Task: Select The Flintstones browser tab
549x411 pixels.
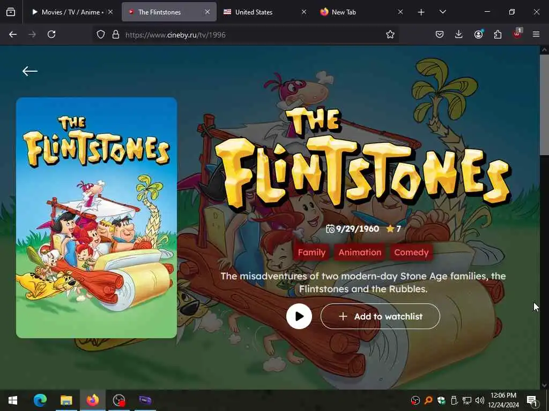Action: coord(160,12)
